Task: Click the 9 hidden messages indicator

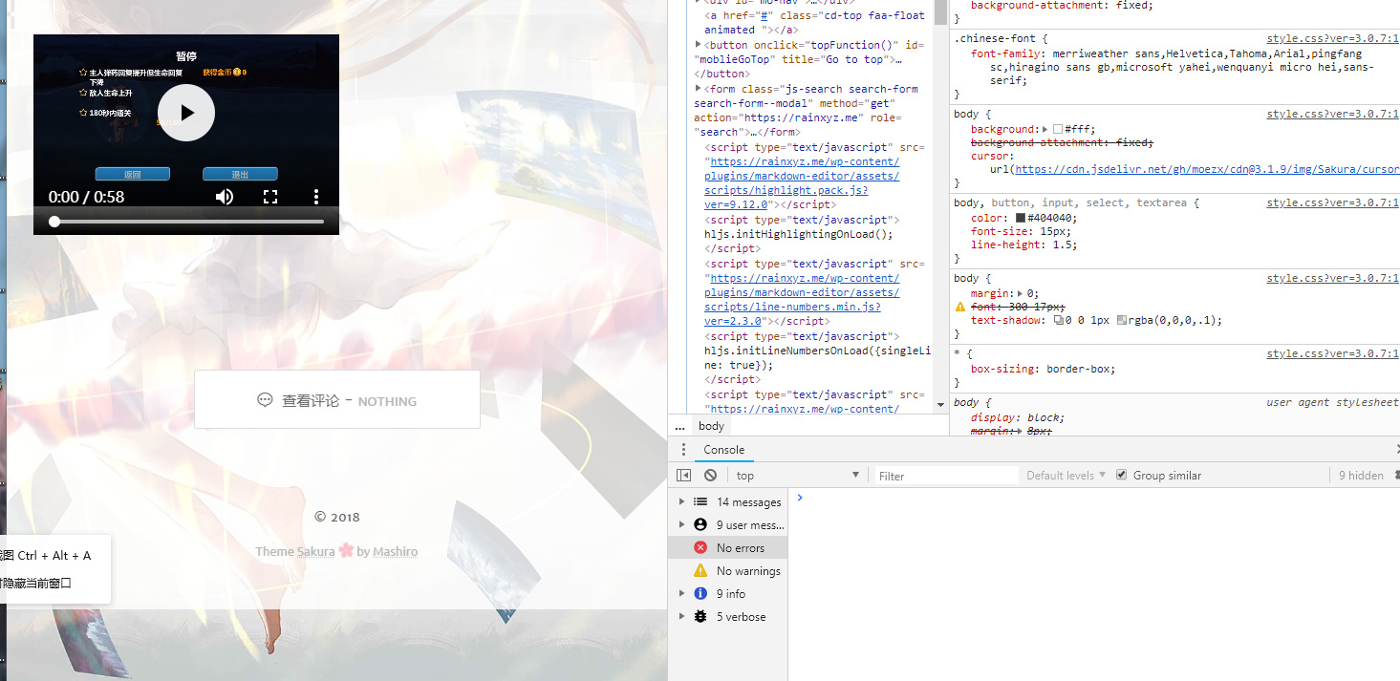Action: pos(1361,475)
